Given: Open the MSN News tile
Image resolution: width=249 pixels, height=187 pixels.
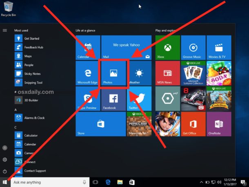Looking at the screenshot, I should click(167, 73).
